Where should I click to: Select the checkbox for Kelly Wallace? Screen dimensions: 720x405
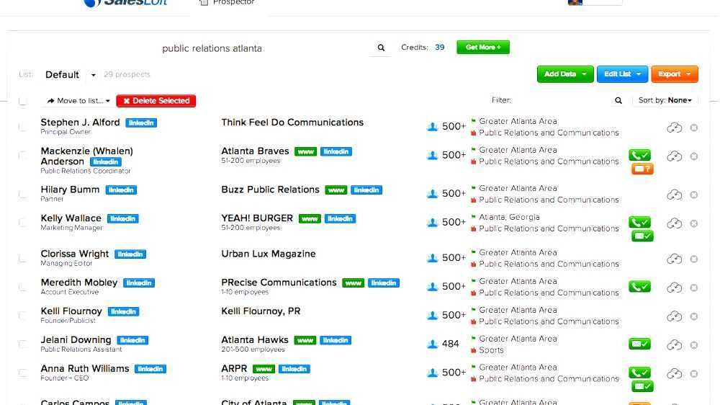22,223
